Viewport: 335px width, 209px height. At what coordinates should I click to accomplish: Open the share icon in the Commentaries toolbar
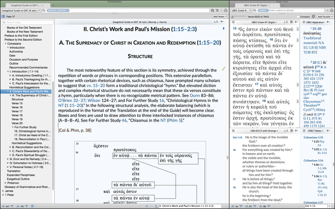pyautogui.click(x=226, y=10)
